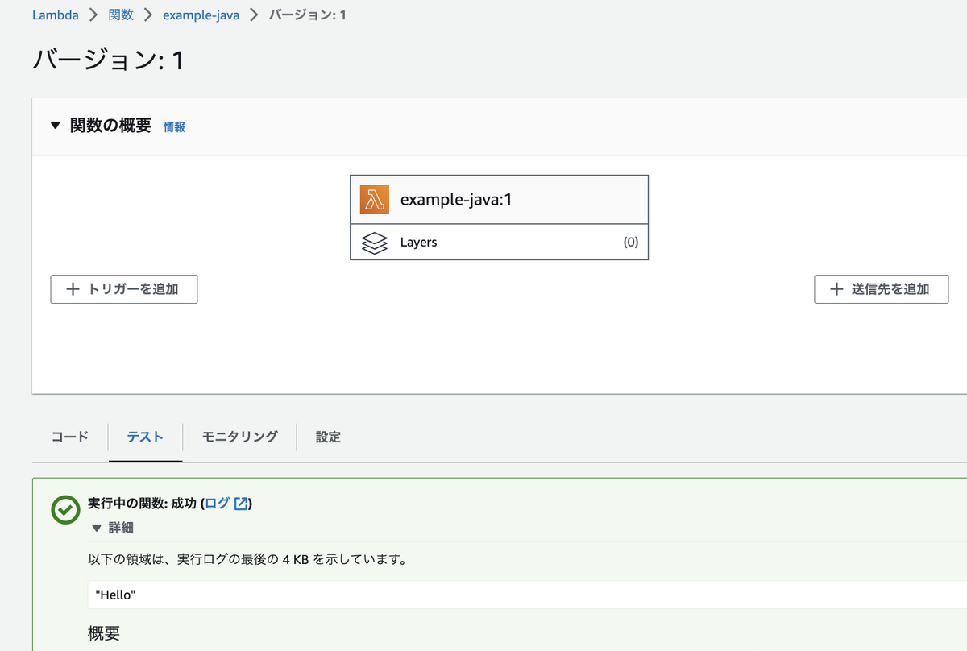
Task: Click the バージョン: 1 breadcrumb text
Action: pyautogui.click(x=307, y=15)
